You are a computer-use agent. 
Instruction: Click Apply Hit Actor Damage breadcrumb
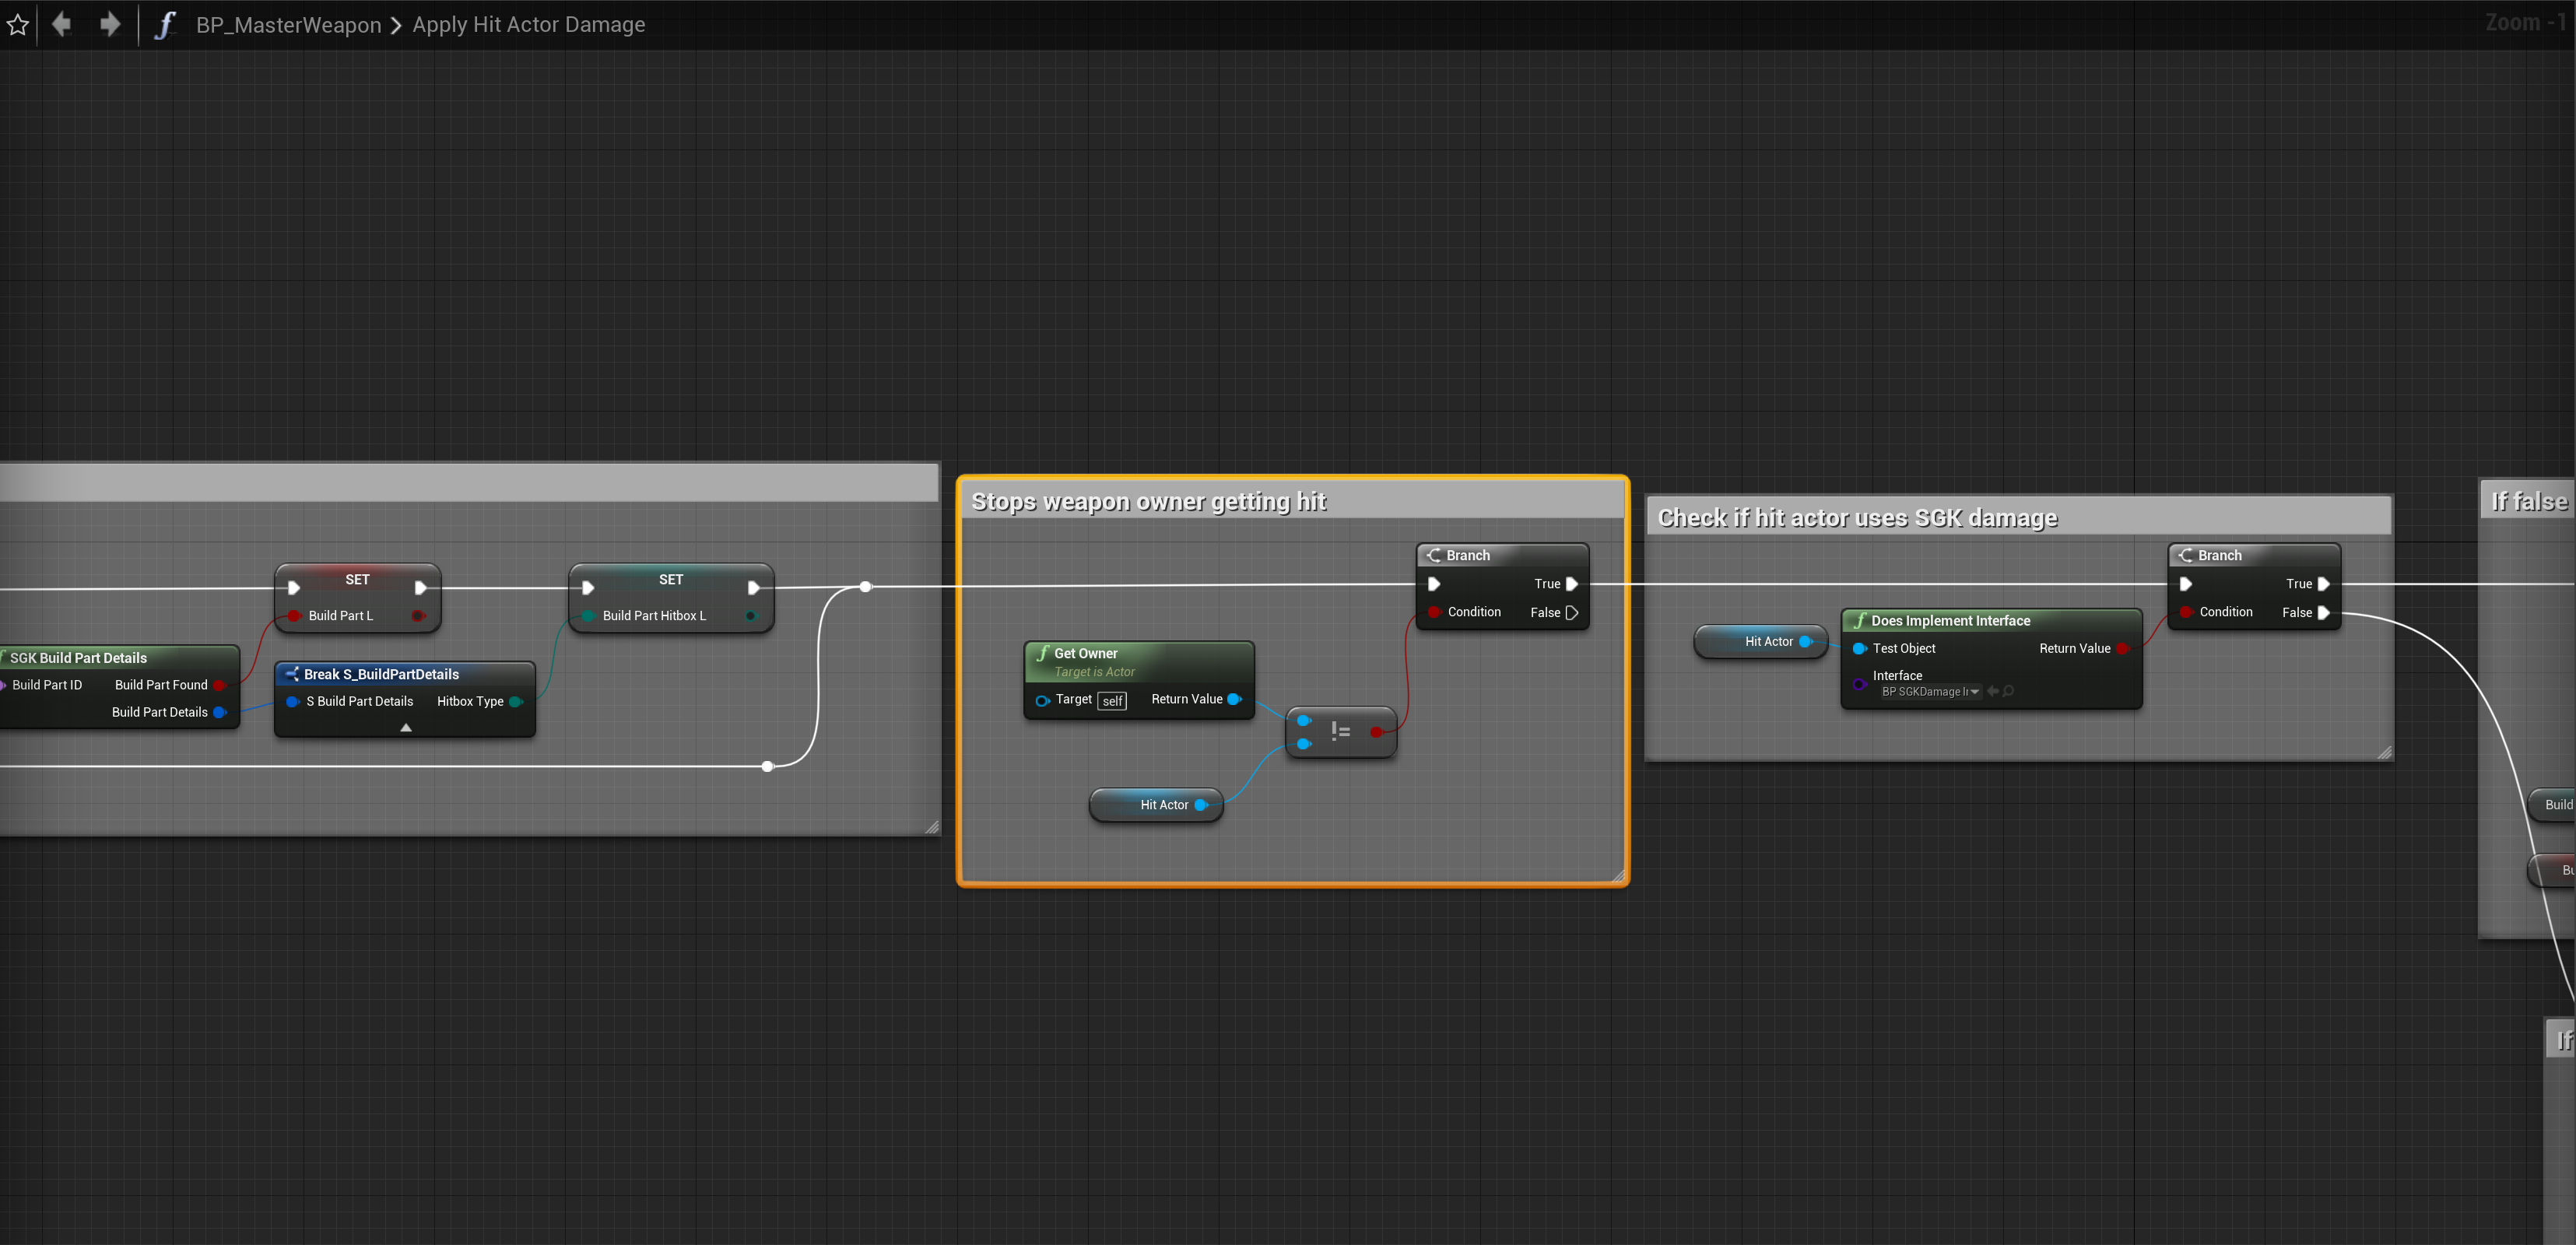528,25
